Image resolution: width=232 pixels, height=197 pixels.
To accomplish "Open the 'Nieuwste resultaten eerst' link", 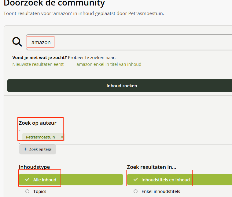I will point(38,64).
